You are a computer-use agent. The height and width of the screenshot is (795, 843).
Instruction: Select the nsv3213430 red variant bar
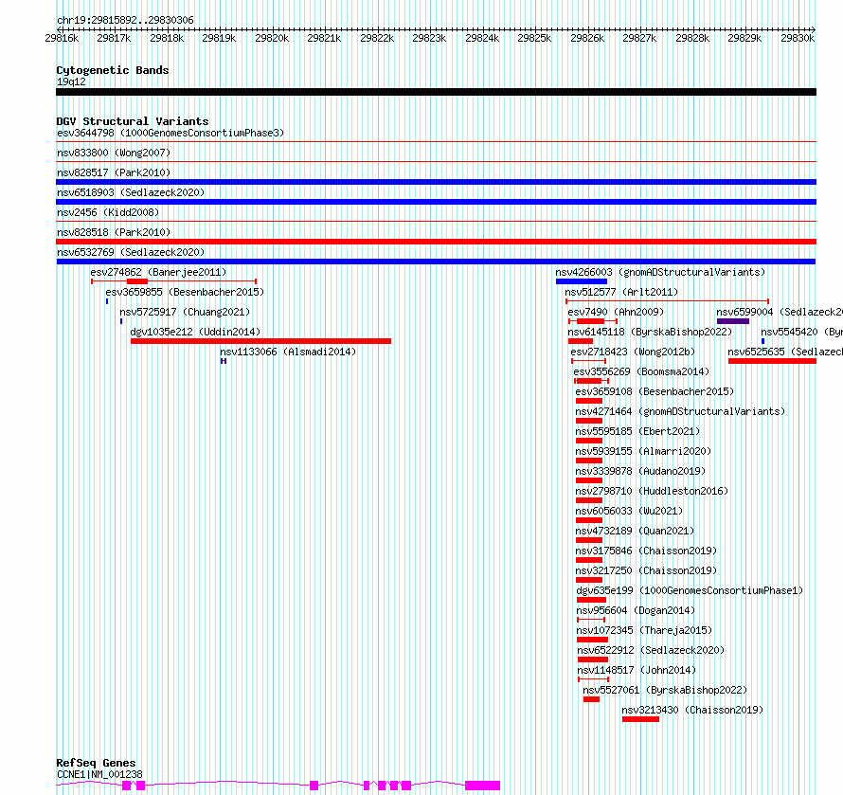click(x=640, y=719)
